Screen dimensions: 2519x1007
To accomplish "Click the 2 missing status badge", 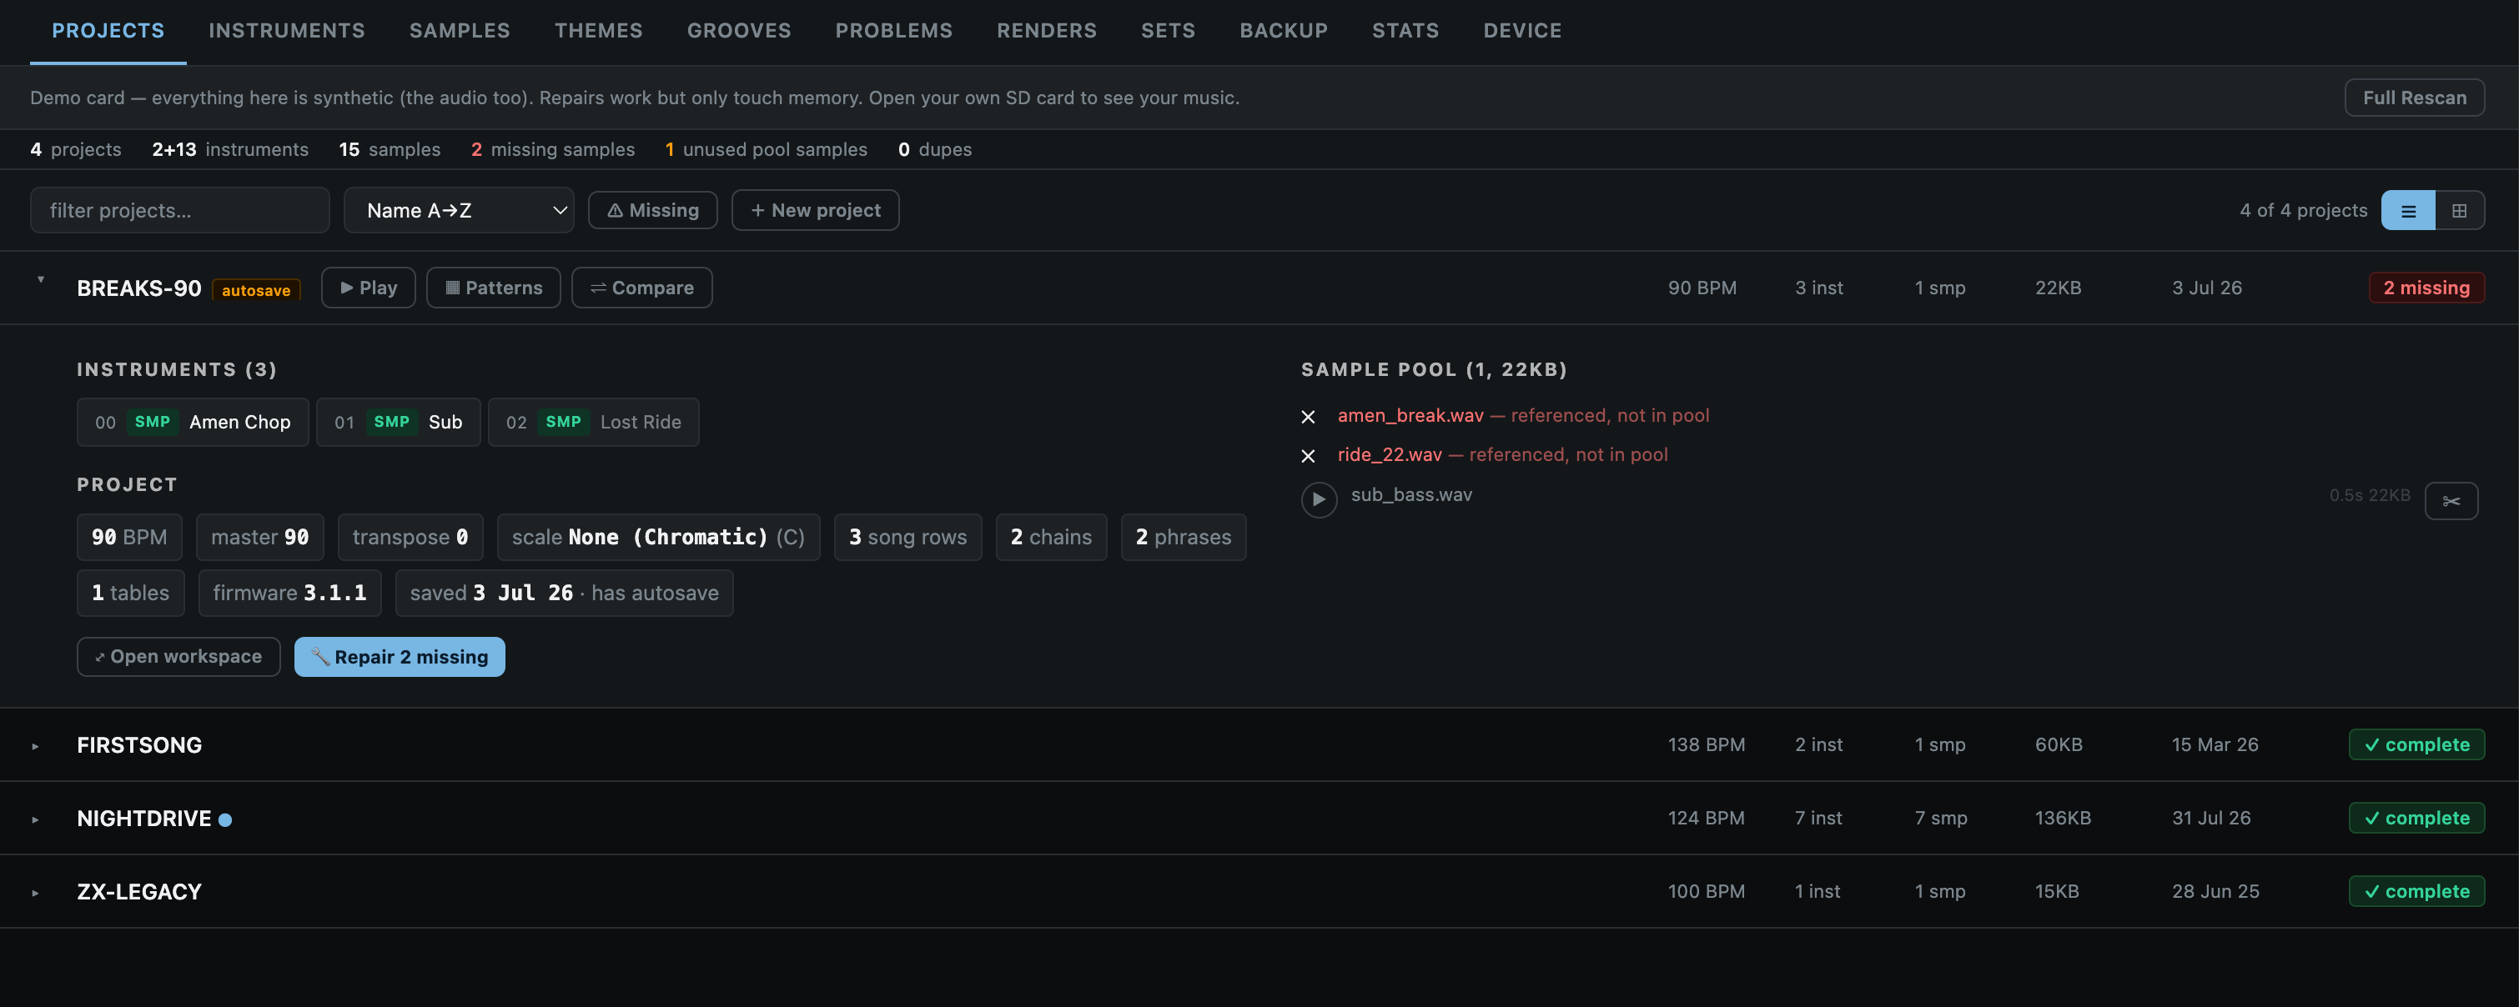I will click(2426, 288).
